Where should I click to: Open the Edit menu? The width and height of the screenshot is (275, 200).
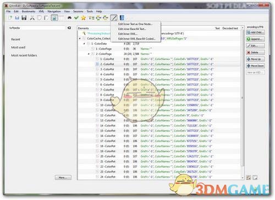click(x=16, y=12)
